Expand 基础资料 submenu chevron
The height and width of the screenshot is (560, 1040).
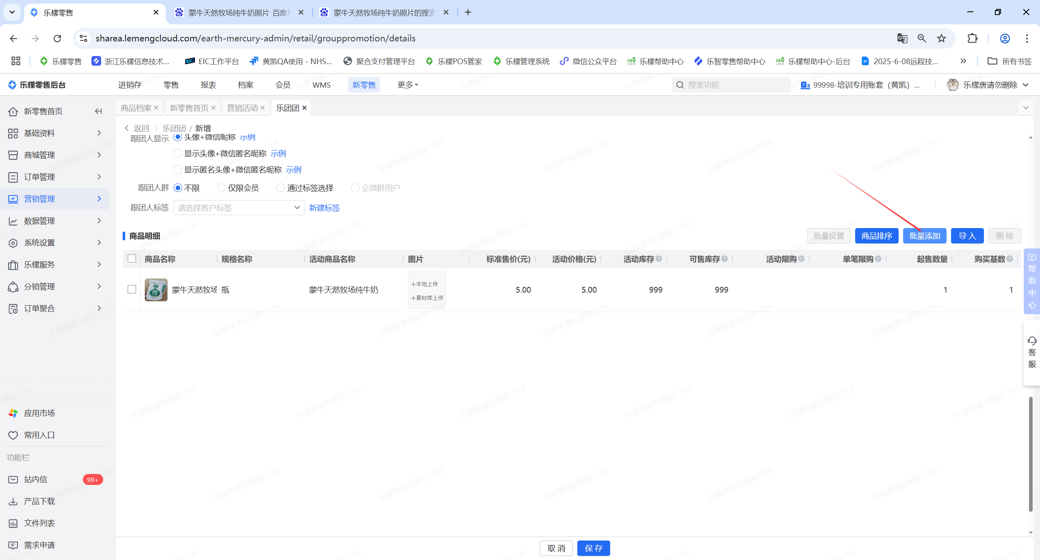[x=99, y=133]
